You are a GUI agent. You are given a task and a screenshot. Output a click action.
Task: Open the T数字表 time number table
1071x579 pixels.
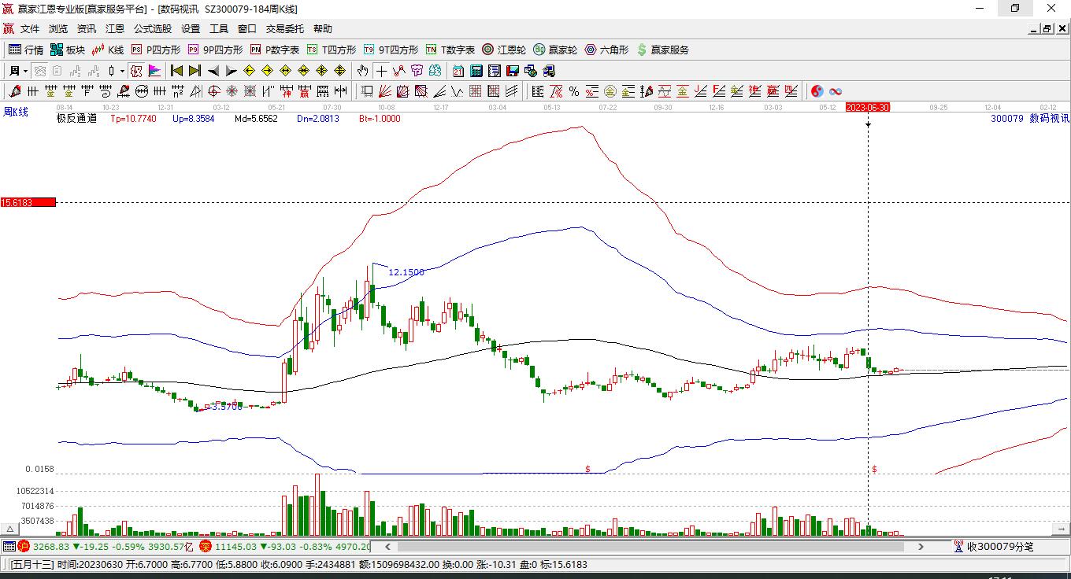coord(450,50)
